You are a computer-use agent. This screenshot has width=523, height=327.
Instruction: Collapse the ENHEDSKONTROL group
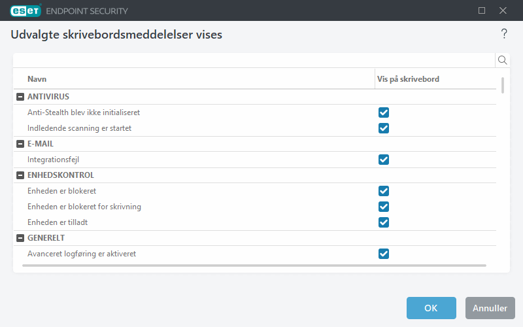tap(20, 175)
